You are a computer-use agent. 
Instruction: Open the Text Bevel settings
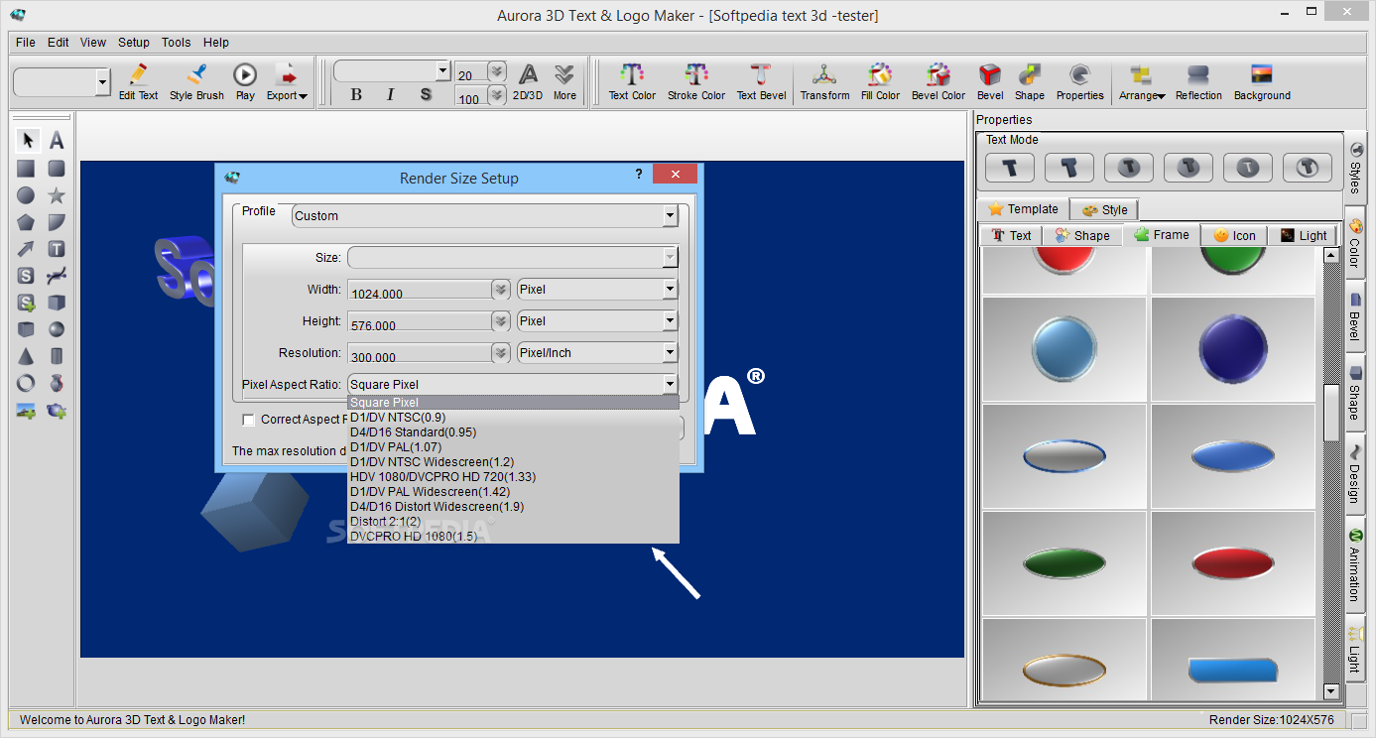point(761,81)
